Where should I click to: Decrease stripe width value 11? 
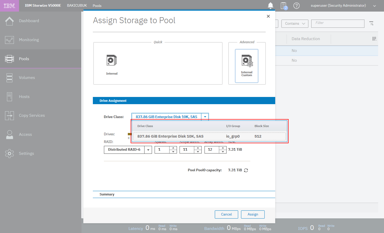tap(198, 151)
